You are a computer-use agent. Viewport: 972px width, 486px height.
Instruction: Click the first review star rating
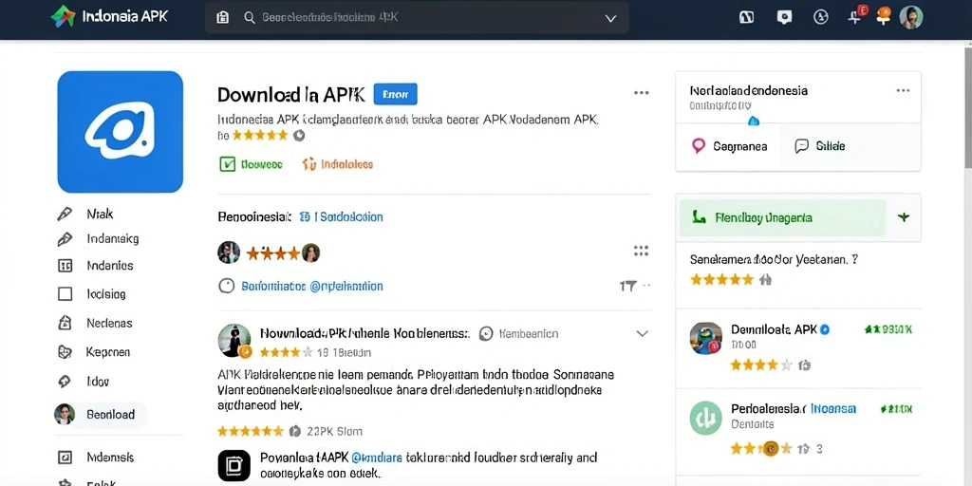(286, 353)
